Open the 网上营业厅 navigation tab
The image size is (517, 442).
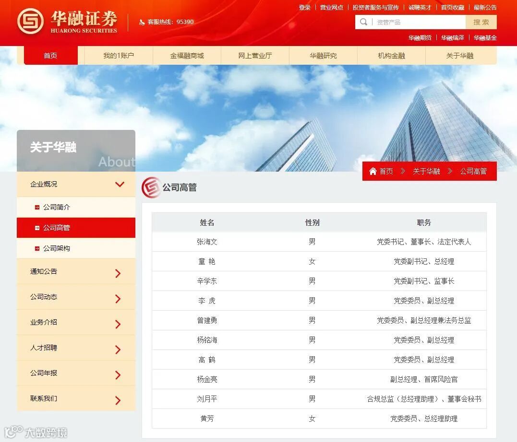coord(255,55)
